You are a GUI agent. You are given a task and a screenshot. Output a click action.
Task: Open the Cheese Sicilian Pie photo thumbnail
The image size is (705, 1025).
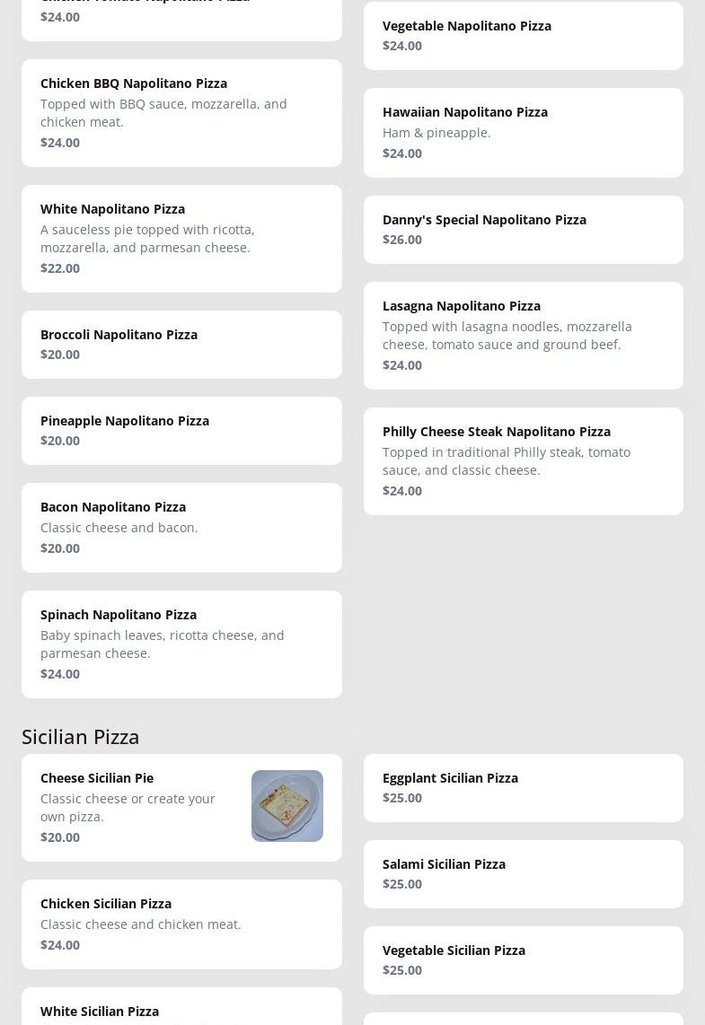[x=286, y=805]
